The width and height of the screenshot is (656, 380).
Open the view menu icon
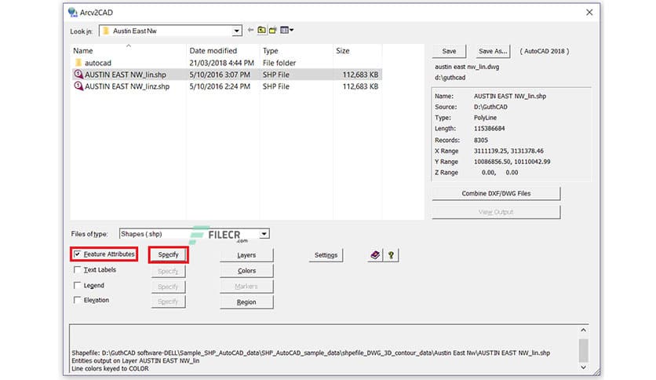coord(286,30)
